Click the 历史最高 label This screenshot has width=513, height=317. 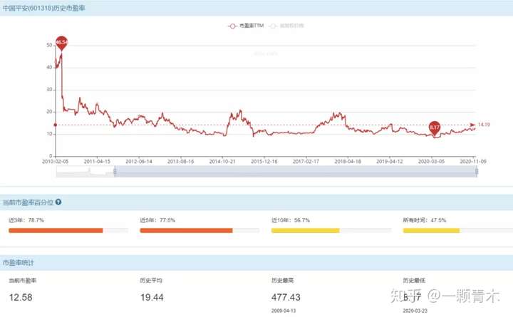(x=283, y=281)
